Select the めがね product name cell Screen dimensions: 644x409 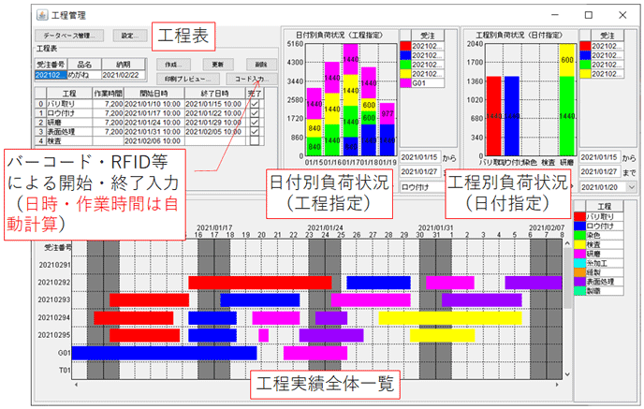point(84,75)
